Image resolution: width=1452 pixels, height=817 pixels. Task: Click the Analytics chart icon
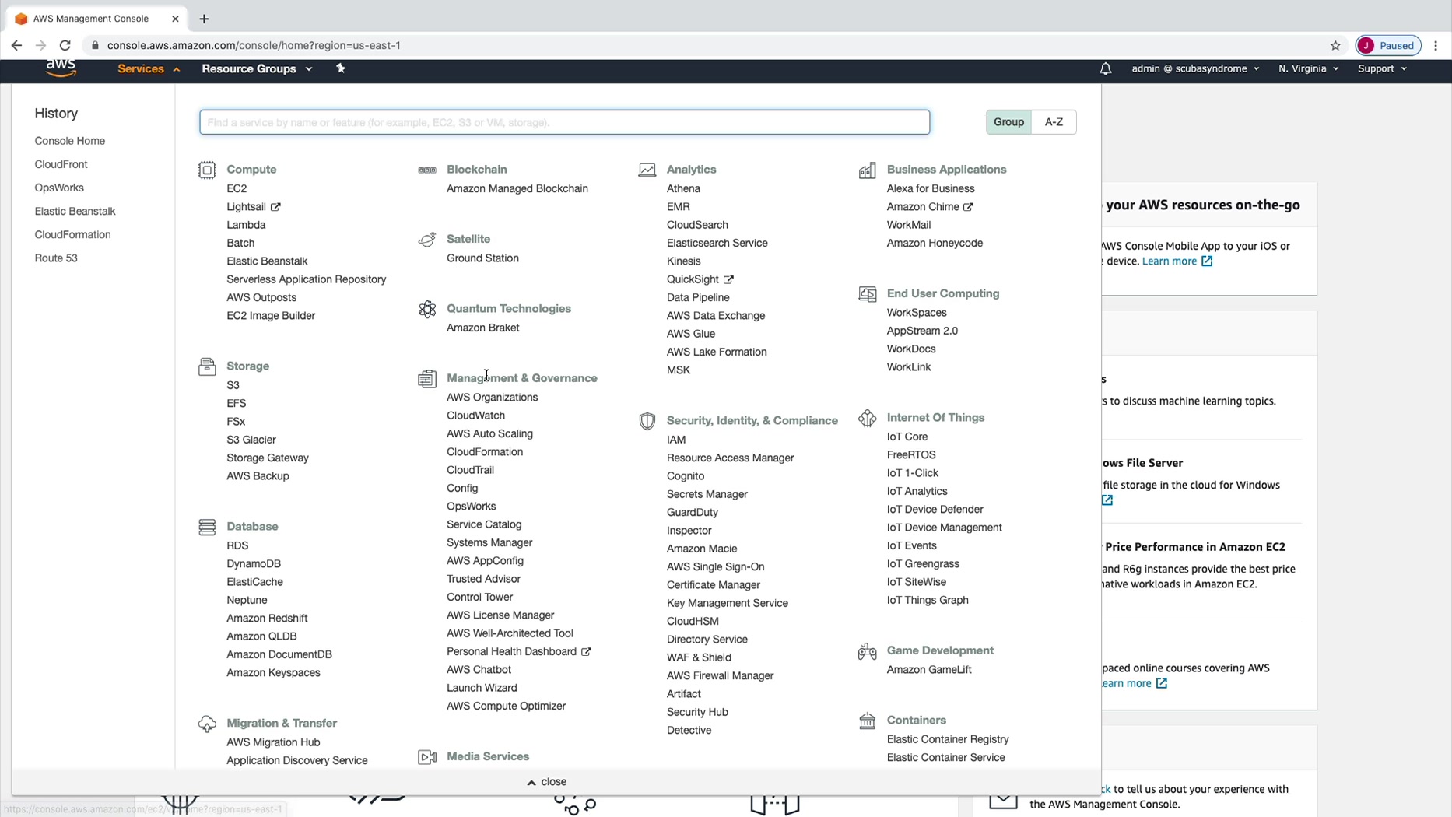pyautogui.click(x=647, y=170)
